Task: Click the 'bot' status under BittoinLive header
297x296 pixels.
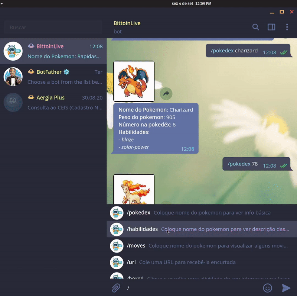Action: click(117, 32)
